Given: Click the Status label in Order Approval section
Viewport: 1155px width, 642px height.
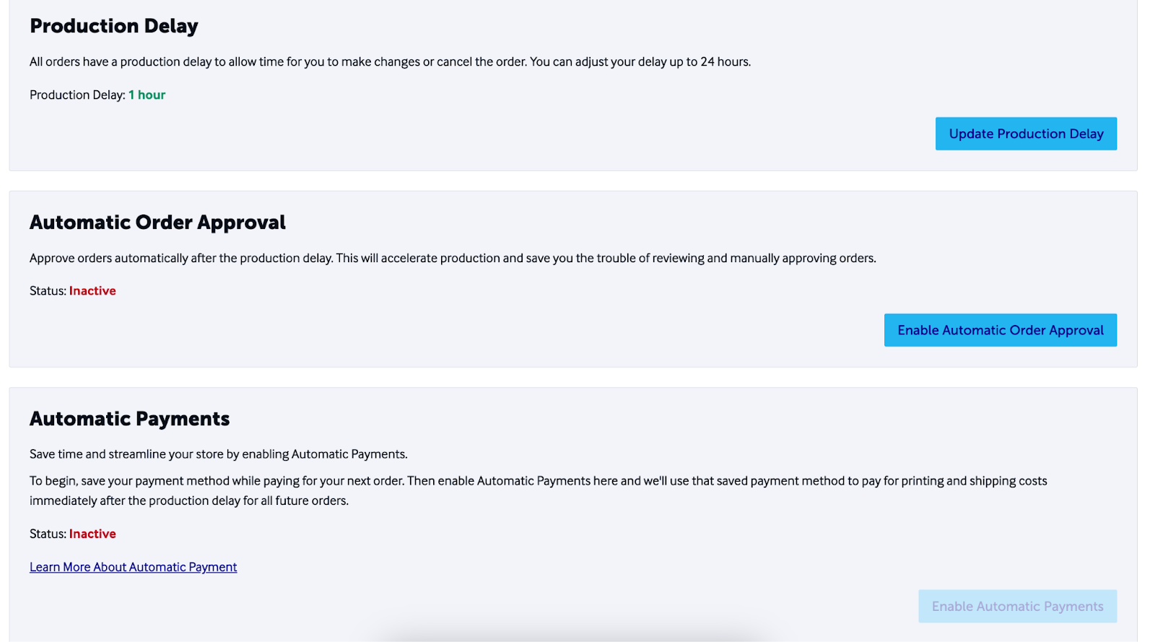Looking at the screenshot, I should coord(45,290).
